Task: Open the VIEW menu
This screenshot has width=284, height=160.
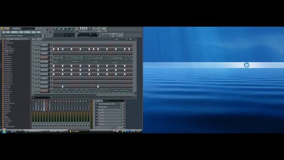Action: (21, 32)
